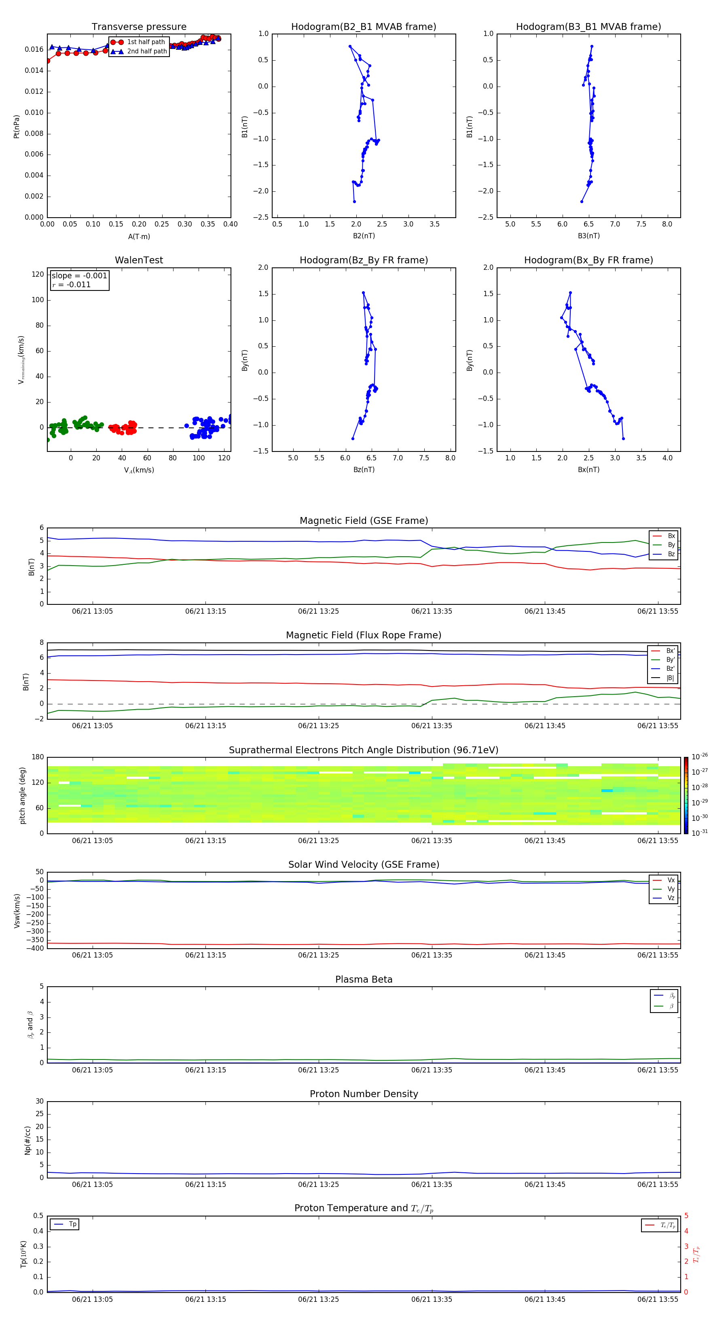Click the red 'Te/Tp' right axis label

click(x=696, y=1254)
